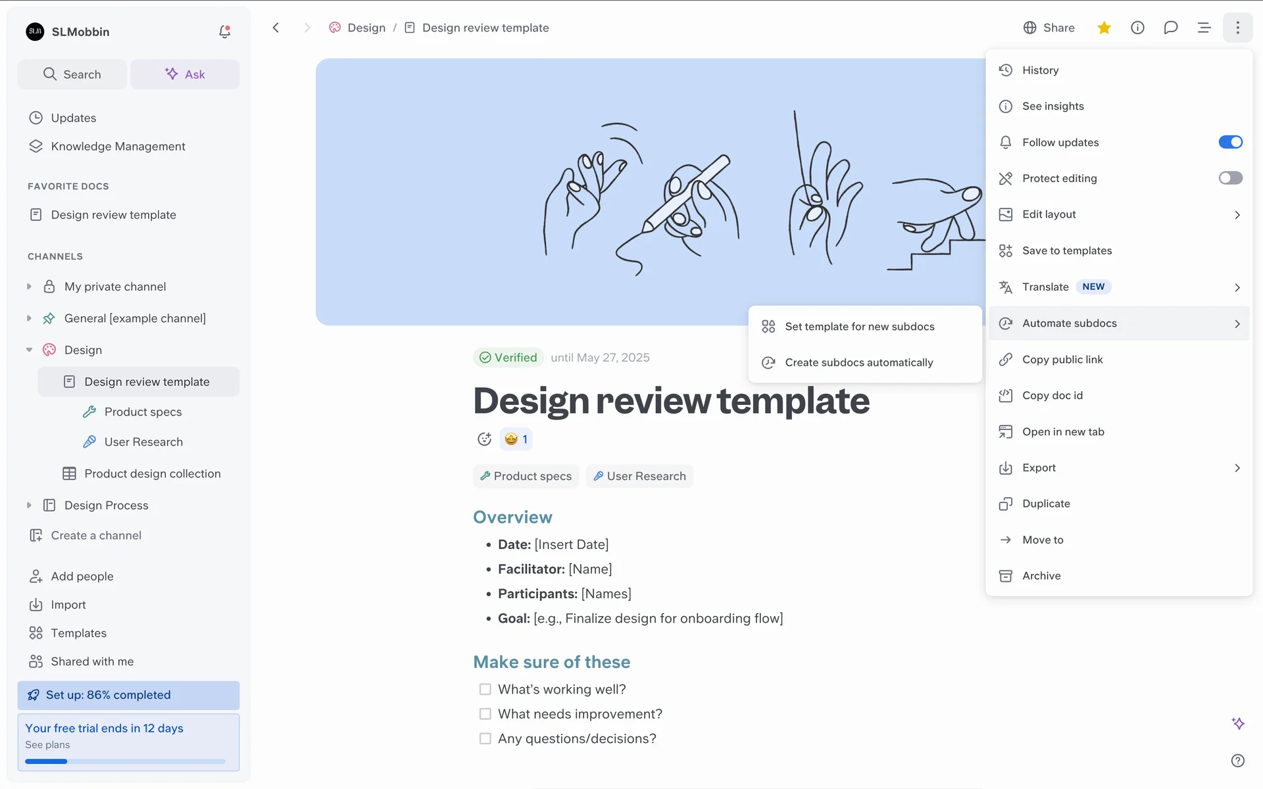
Task: Select Create subdocs automatically
Action: coord(858,362)
